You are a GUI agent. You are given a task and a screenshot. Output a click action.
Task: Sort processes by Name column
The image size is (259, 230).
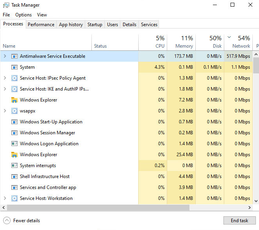46,43
